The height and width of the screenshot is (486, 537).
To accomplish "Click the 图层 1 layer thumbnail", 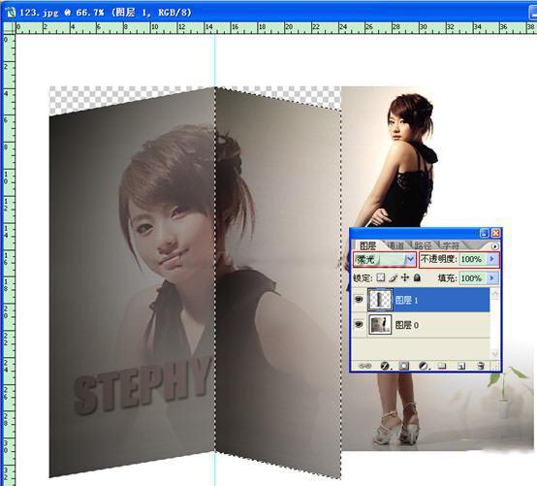I will (380, 300).
